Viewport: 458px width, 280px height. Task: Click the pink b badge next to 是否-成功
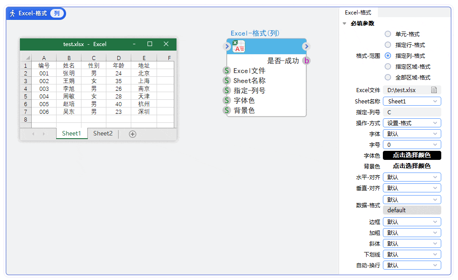tap(307, 61)
